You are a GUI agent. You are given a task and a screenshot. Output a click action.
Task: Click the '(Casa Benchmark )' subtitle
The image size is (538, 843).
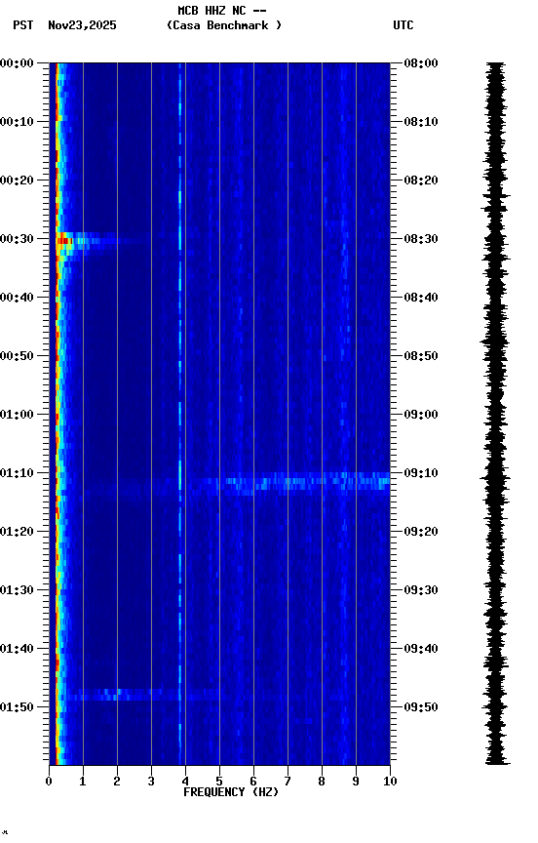click(224, 25)
